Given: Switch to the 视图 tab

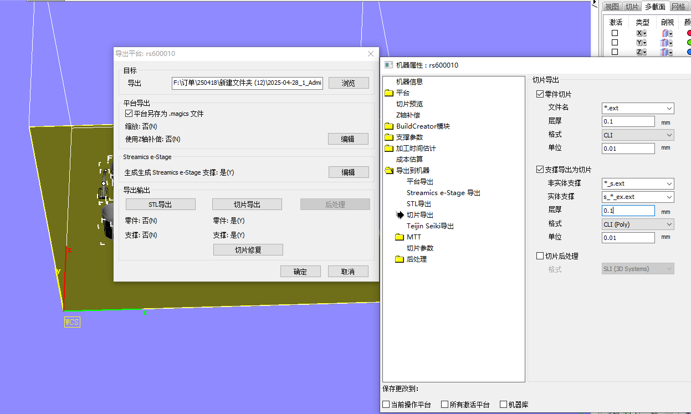Looking at the screenshot, I should click(612, 7).
